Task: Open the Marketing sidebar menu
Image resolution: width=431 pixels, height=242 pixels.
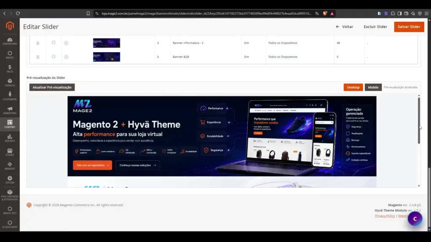Action: 10,110
